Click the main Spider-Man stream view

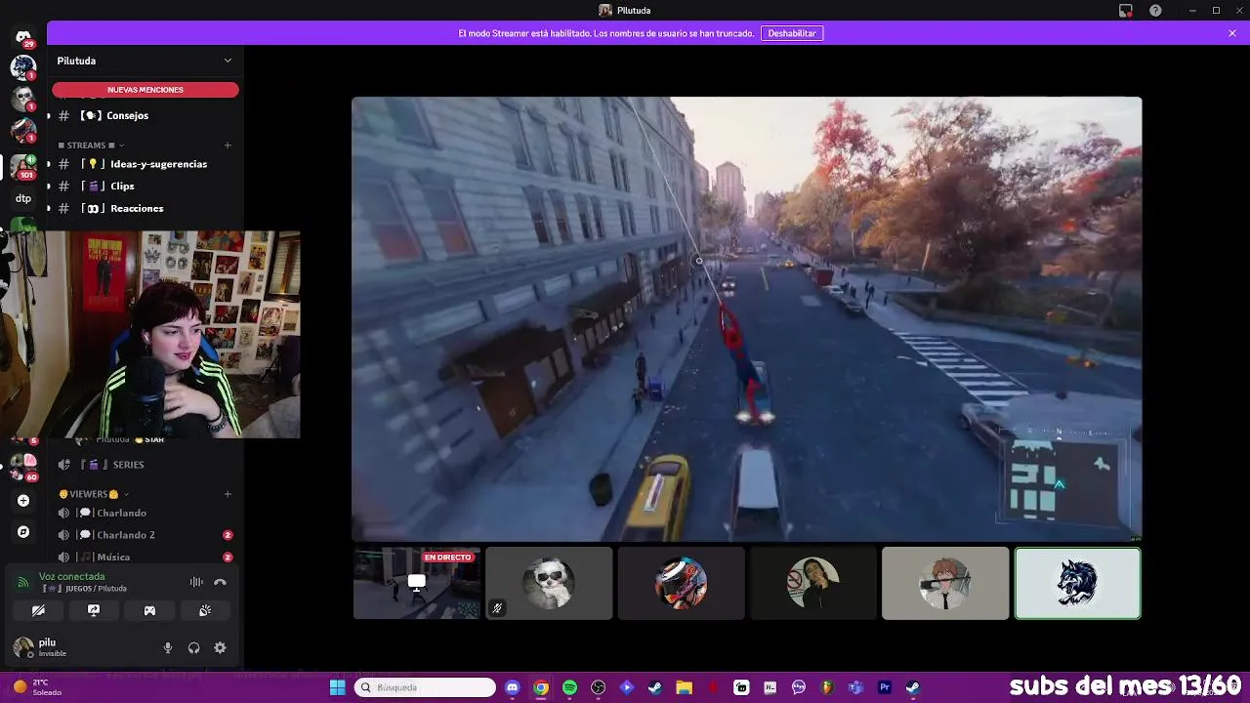[747, 319]
